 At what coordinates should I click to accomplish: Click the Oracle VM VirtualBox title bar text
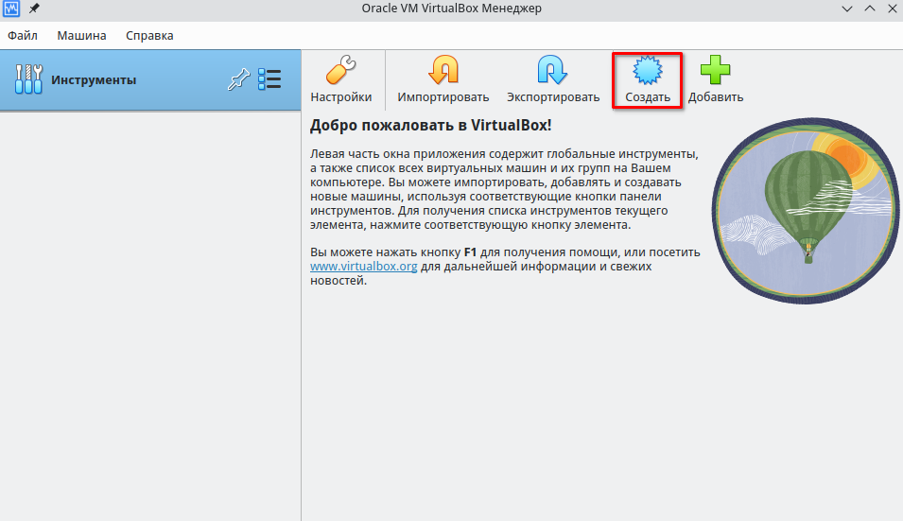pos(451,9)
